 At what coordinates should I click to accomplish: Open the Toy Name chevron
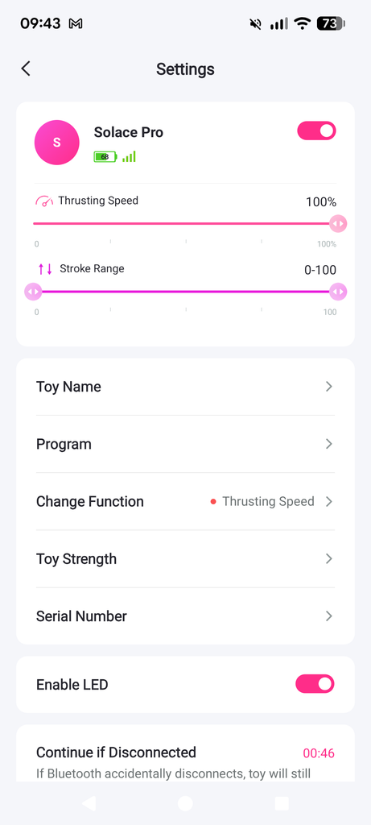pyautogui.click(x=329, y=387)
